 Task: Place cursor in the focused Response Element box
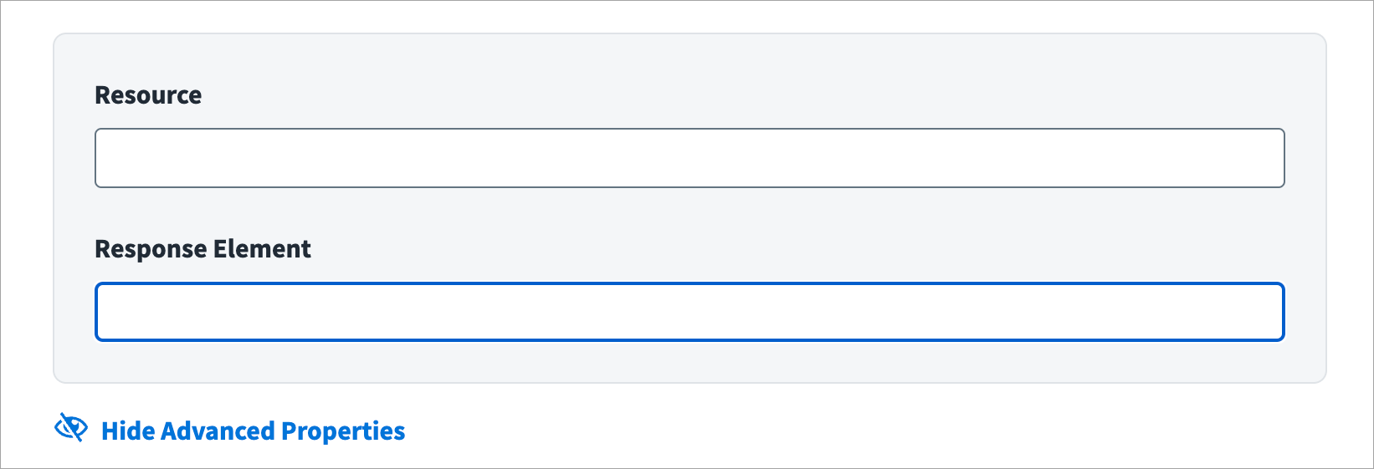tap(690, 312)
